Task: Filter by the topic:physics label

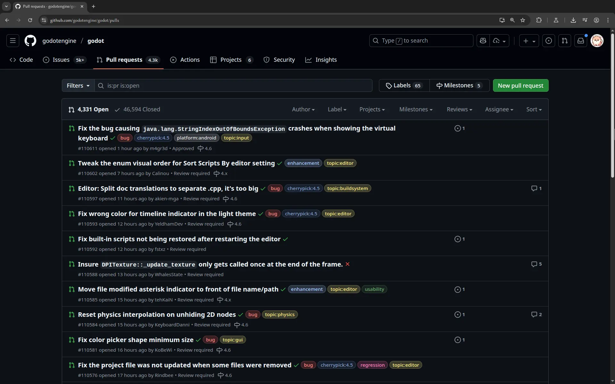Action: (x=280, y=315)
